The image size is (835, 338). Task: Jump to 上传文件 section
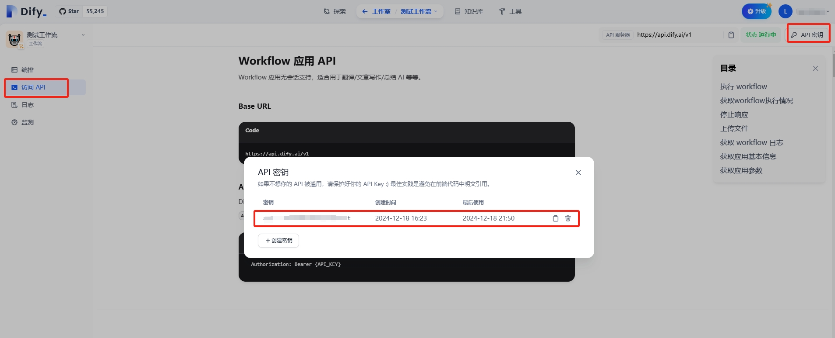point(734,128)
